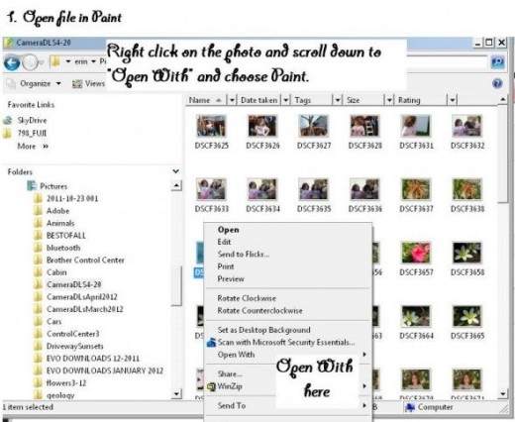Collapse the Folders pane chevron
Screen dimensions: 515x422
pyautogui.click(x=175, y=171)
